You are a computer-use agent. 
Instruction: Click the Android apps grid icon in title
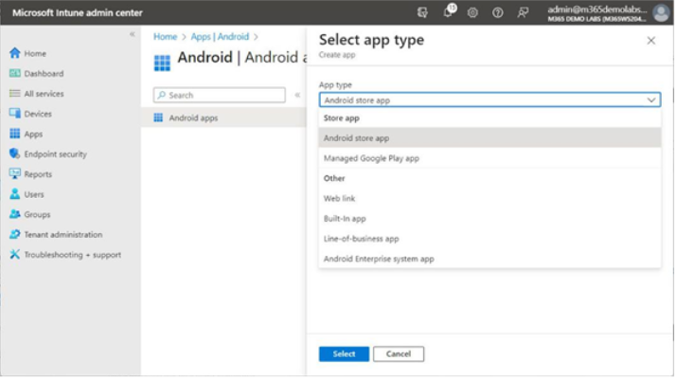pyautogui.click(x=162, y=63)
